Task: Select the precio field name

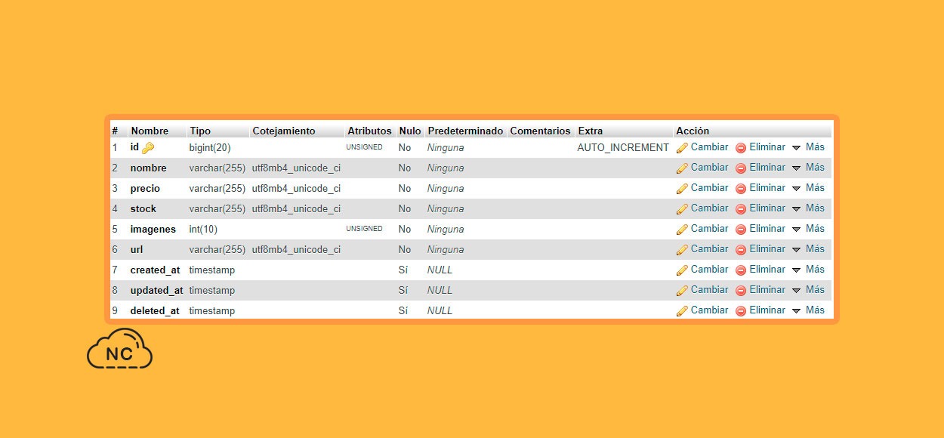Action: (145, 189)
